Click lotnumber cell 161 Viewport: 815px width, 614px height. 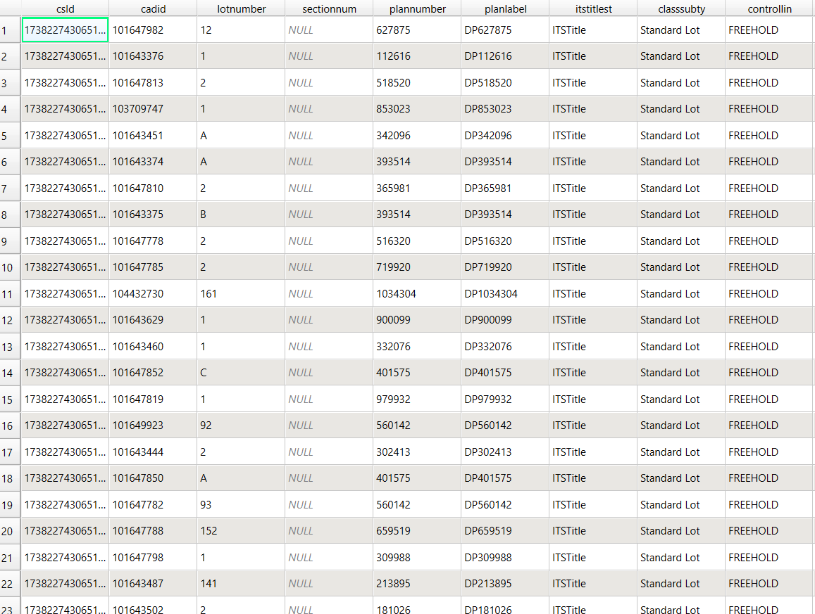[x=241, y=294]
